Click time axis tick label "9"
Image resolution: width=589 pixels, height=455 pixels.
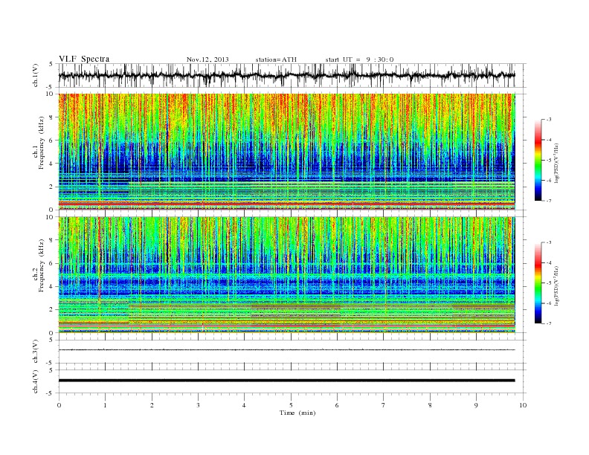coord(476,405)
